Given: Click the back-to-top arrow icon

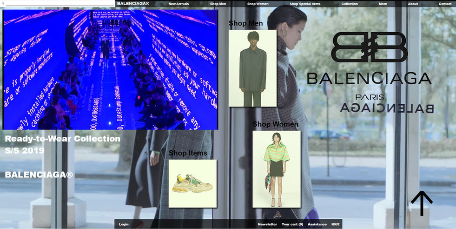Looking at the screenshot, I should 422,203.
